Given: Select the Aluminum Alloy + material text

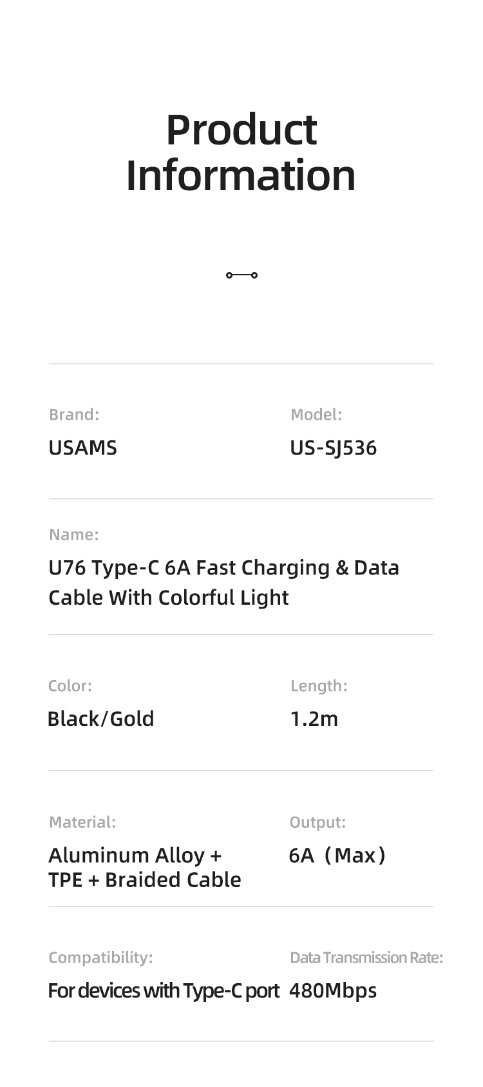Looking at the screenshot, I should pos(135,856).
